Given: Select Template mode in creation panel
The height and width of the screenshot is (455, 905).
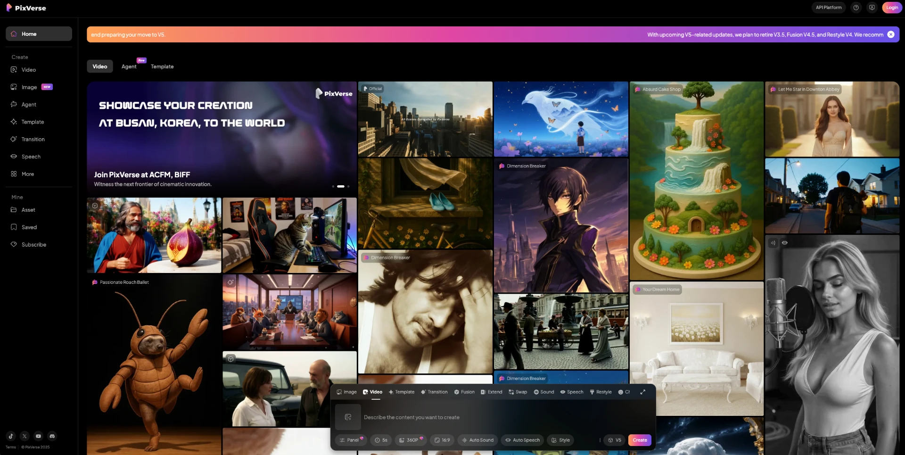Looking at the screenshot, I should [402, 392].
